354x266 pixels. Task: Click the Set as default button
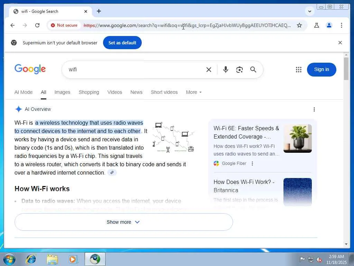pos(122,43)
